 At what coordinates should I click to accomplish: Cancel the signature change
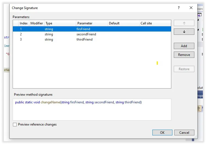pyautogui.click(x=184, y=132)
